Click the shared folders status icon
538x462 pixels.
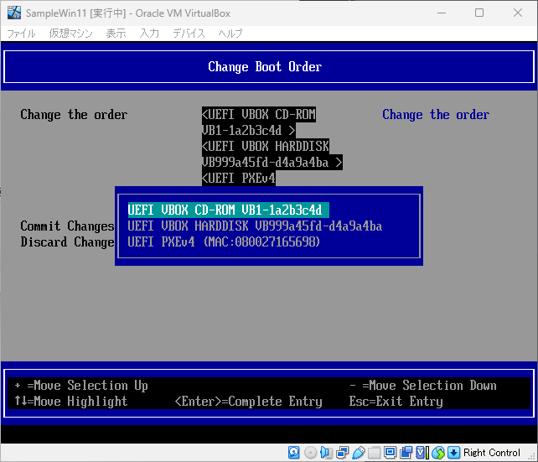click(x=374, y=453)
